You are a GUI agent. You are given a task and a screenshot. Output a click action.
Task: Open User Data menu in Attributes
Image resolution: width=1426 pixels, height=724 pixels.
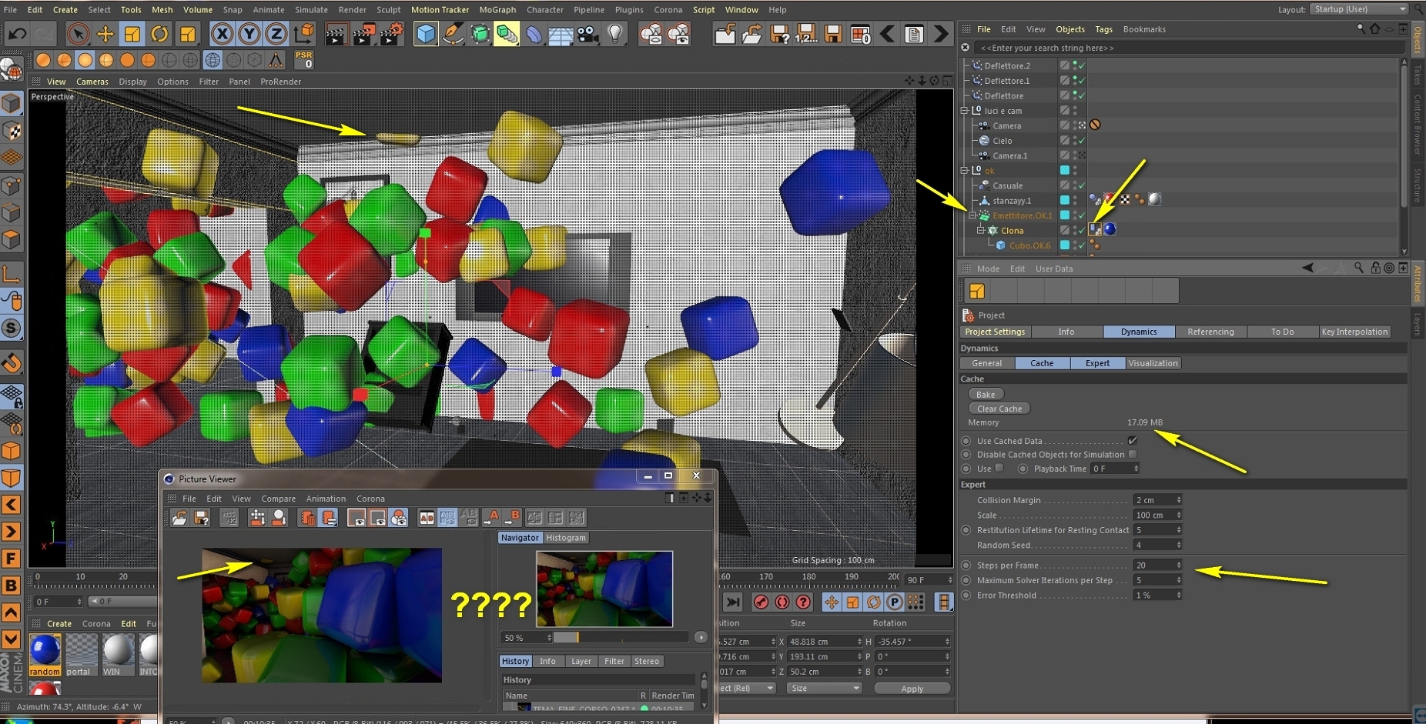pos(1054,269)
